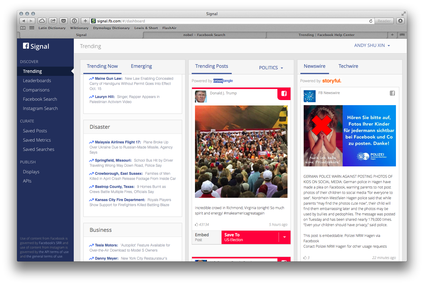Click the 1Password toolbar icon
424x285 pixels.
(x=74, y=21)
